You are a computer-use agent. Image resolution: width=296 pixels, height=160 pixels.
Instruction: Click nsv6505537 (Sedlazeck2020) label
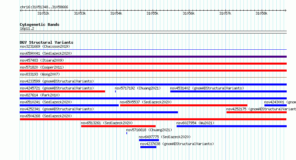click(x=146, y=102)
